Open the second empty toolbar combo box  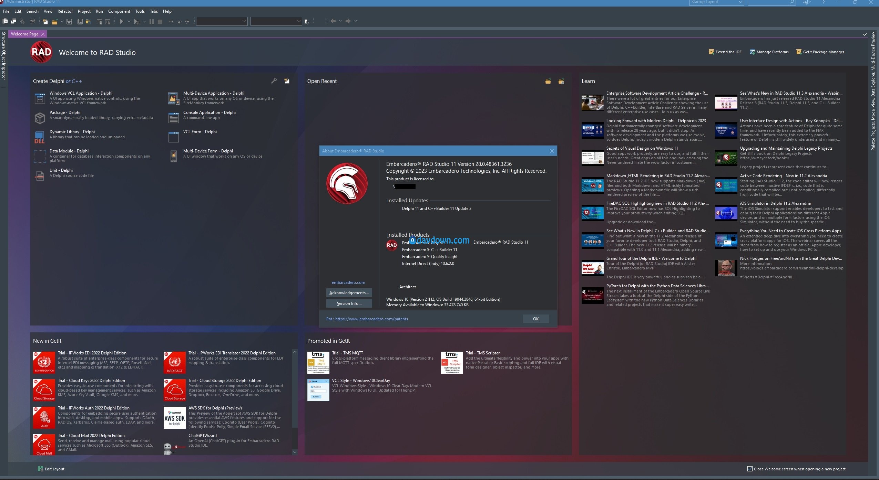pyautogui.click(x=276, y=21)
